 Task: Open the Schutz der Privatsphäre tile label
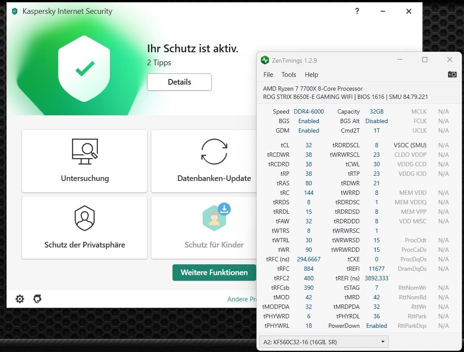coord(85,245)
